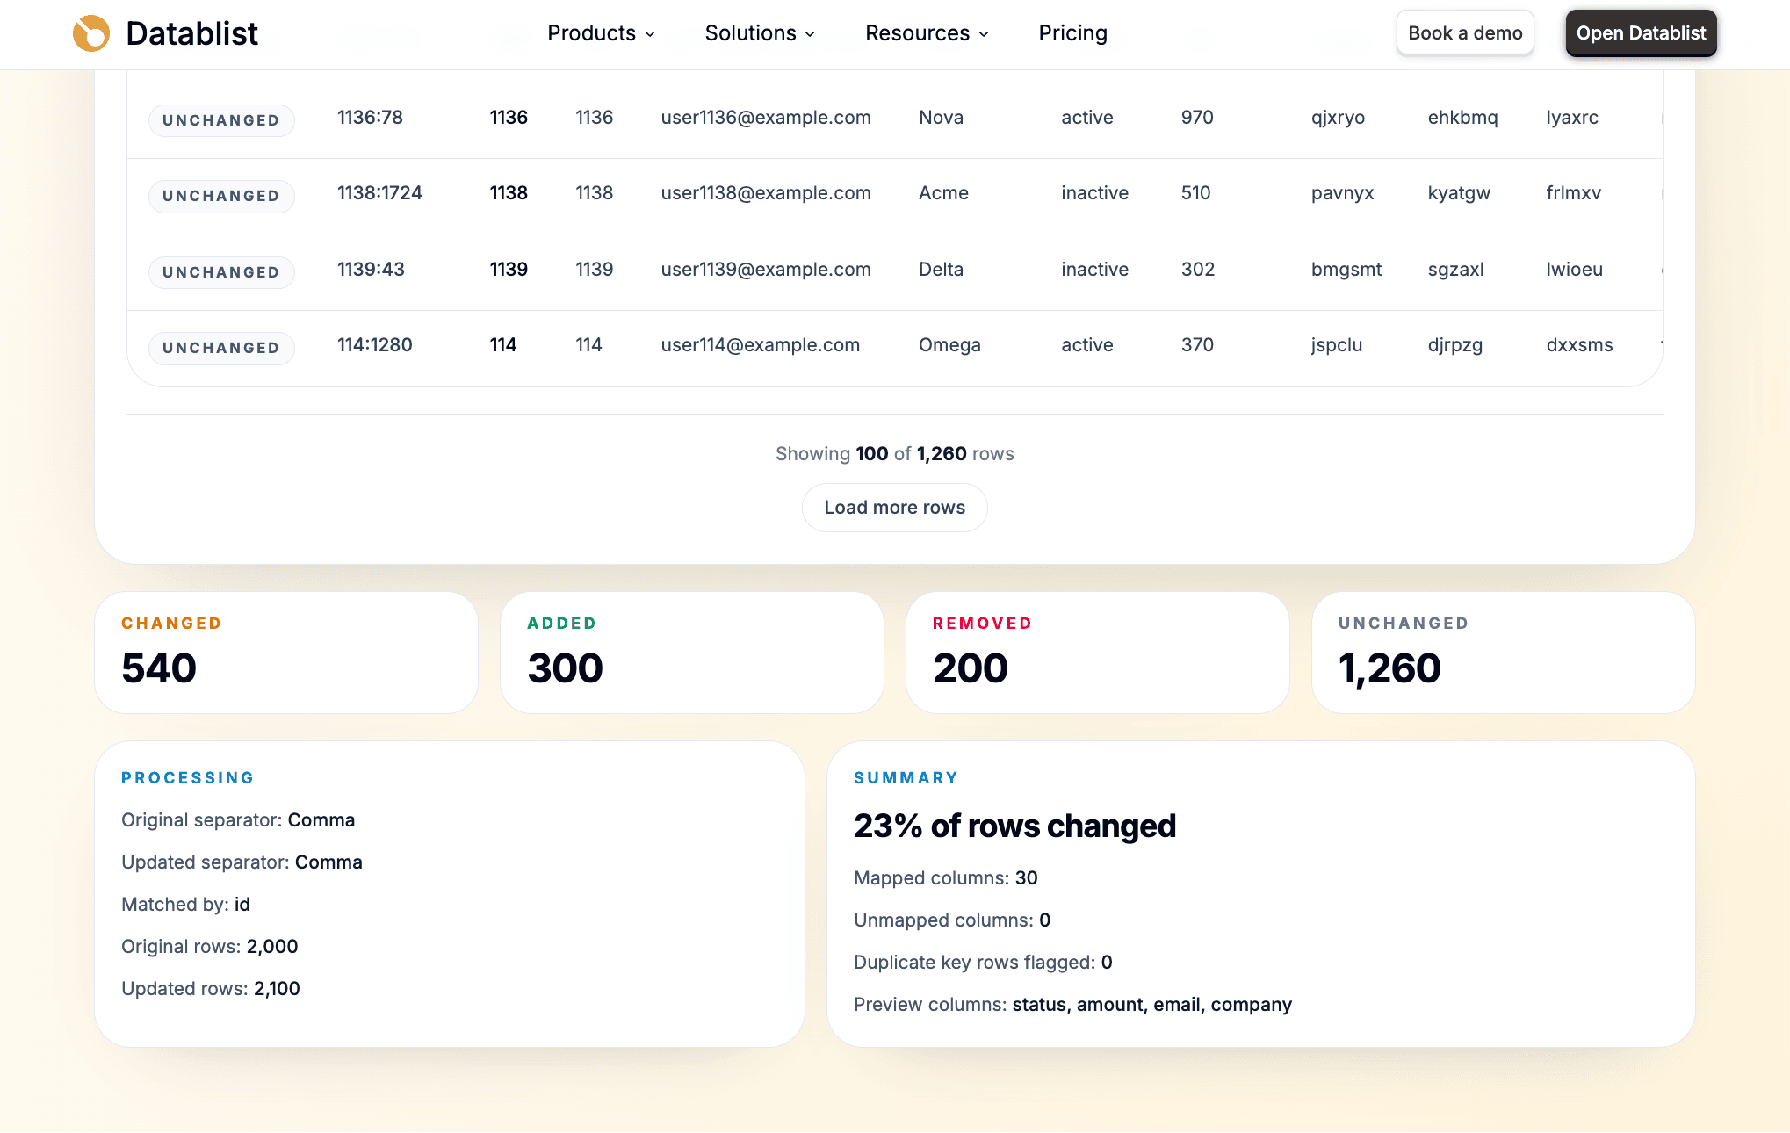
Task: Click the Preview columns line
Action: pyautogui.click(x=1072, y=1005)
